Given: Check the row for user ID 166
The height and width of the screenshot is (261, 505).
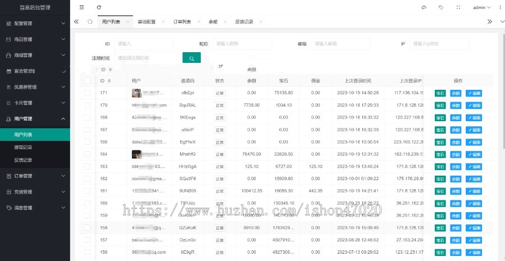Looking at the screenshot, I should (x=88, y=142).
